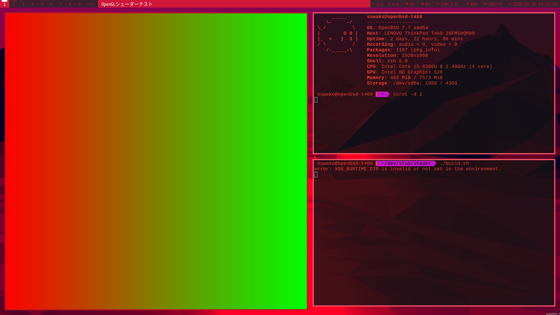Click the CPU: Intel Core i5-6300U line
The image size is (560, 315).
pos(429,66)
